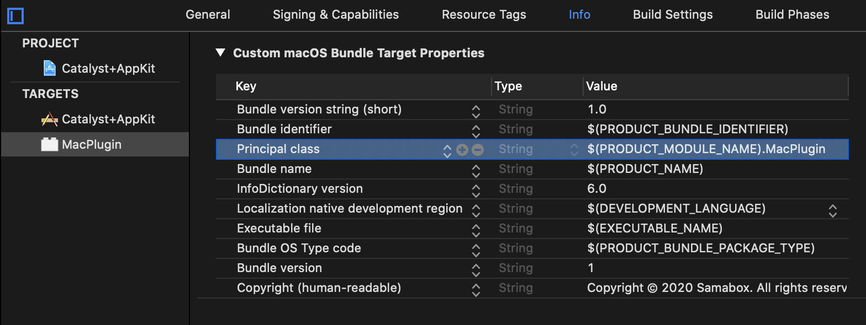The width and height of the screenshot is (866, 325).
Task: Open key stepper for Bundle version string row
Action: tap(476, 111)
